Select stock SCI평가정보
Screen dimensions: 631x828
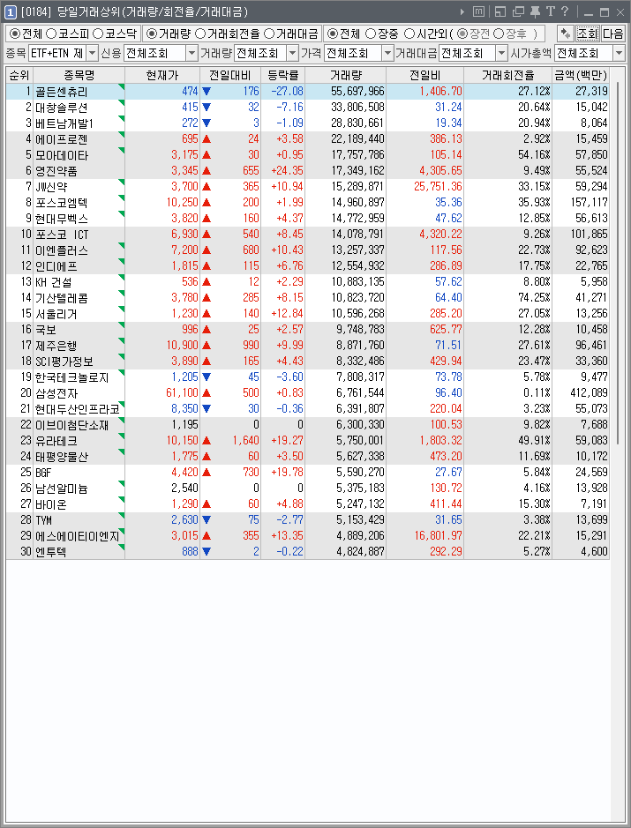coord(64,362)
